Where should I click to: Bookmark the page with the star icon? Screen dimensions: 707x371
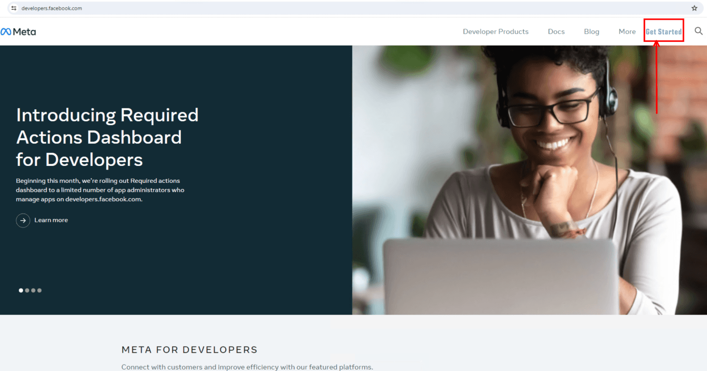[x=694, y=8]
